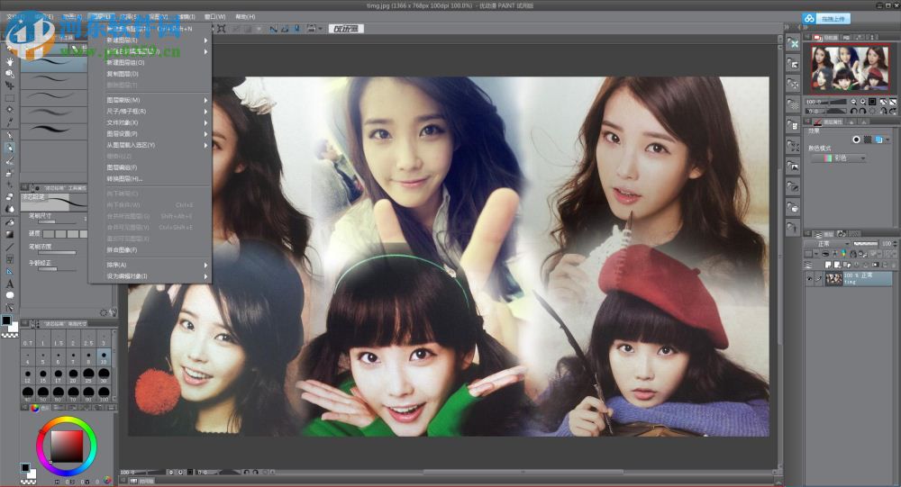
Task: Click the Navigator image thumbnail
Action: coord(850,68)
